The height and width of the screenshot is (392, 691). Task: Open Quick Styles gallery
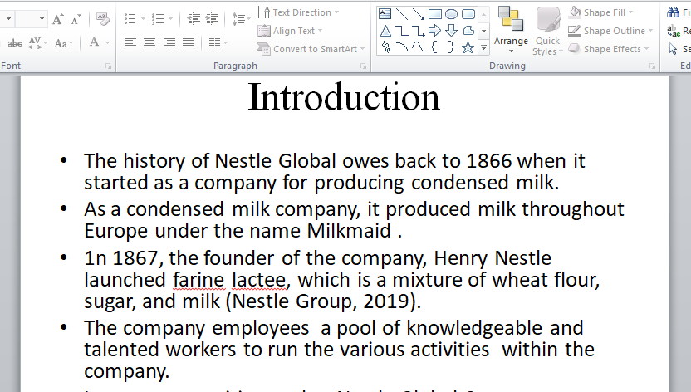pos(548,31)
